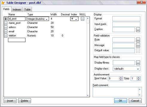Click the width 10 of telefon

(x=52, y=36)
